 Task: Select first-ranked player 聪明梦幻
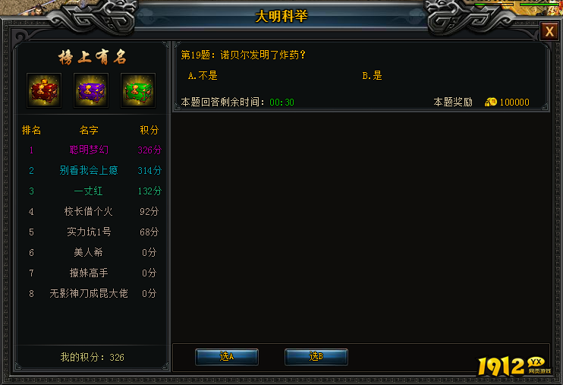(89, 150)
